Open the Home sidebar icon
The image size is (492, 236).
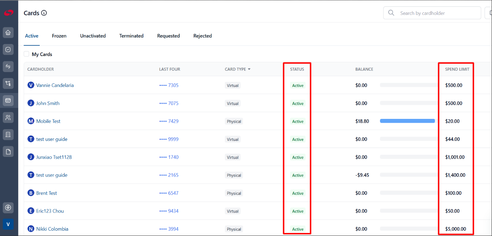[8, 33]
